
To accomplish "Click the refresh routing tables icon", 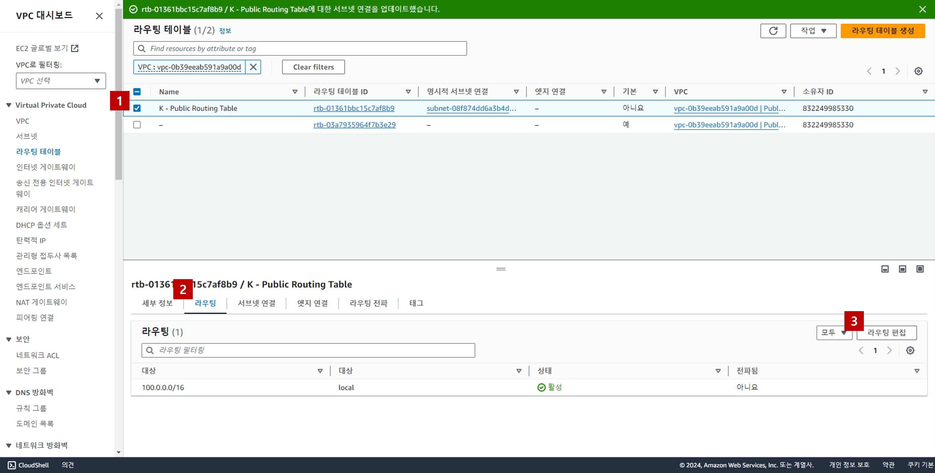I will 773,31.
